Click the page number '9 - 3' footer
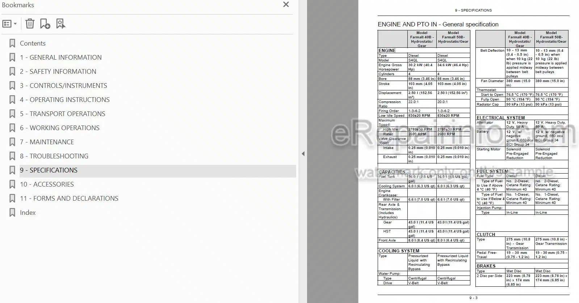The height and width of the screenshot is (303, 579). (x=473, y=298)
